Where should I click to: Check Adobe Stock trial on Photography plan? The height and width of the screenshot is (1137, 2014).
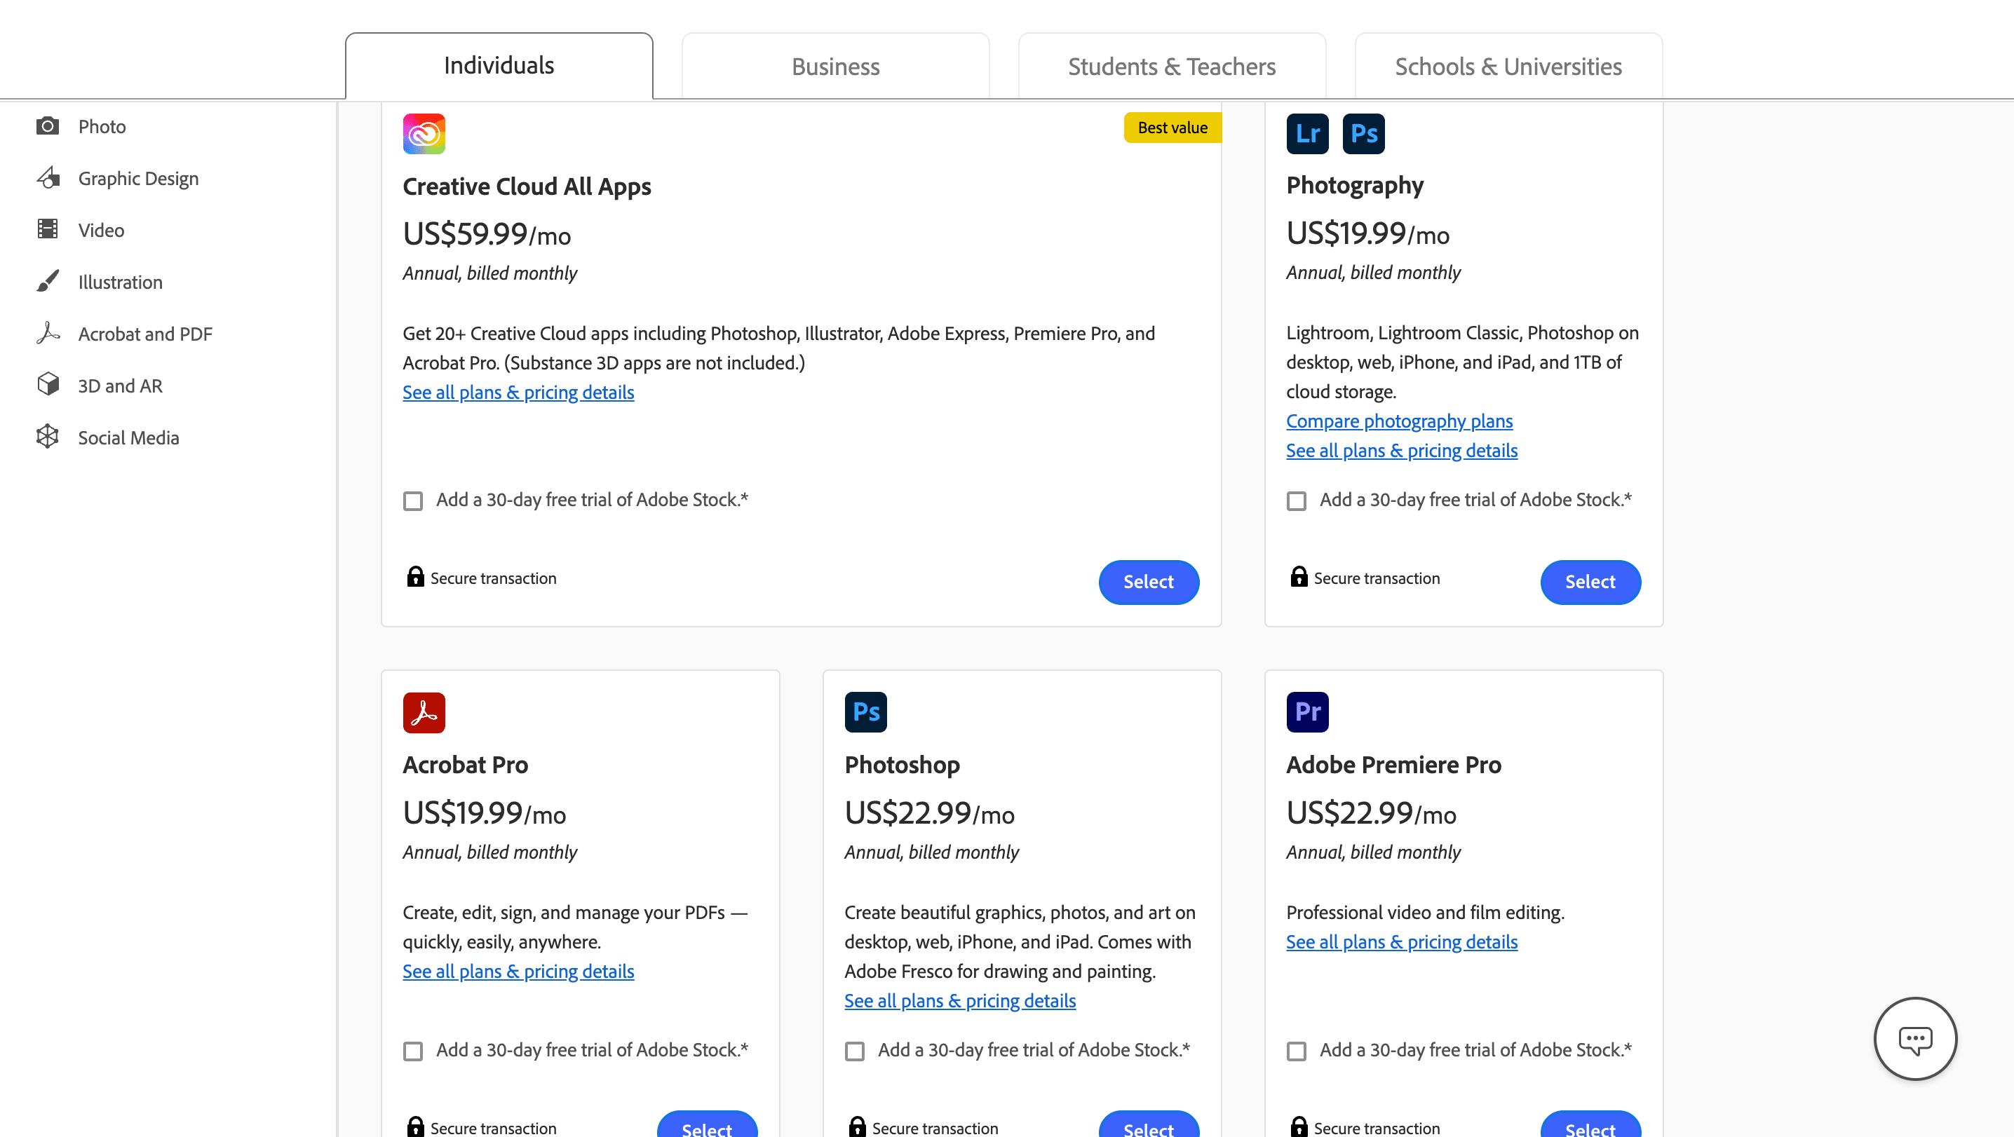pos(1297,500)
